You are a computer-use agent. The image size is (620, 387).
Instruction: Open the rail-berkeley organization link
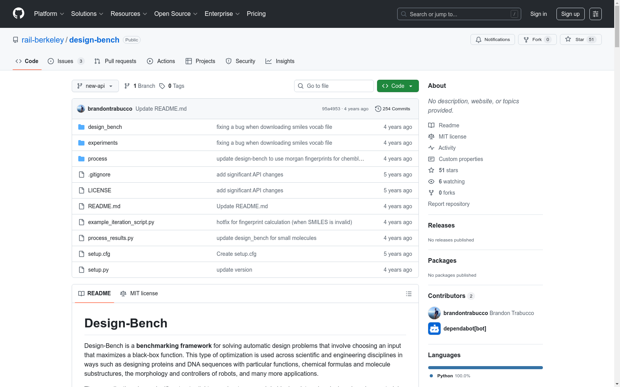pyautogui.click(x=43, y=40)
